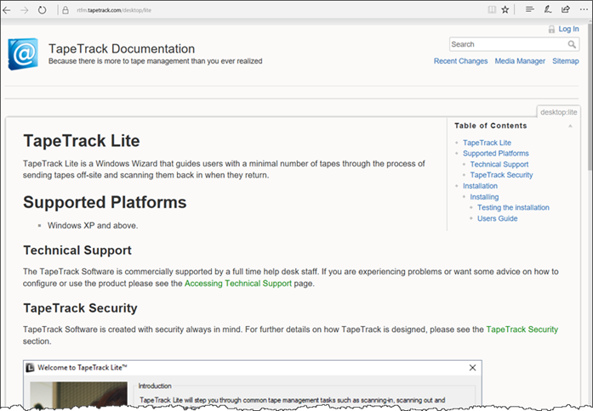Click the Windows XP and above bullet
593x411 pixels.
point(93,226)
